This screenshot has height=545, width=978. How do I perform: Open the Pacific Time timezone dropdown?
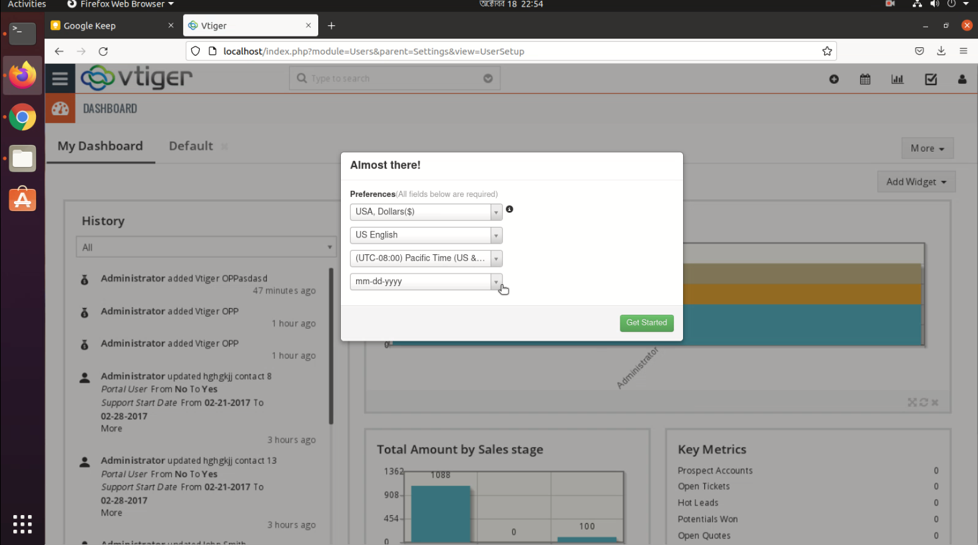(495, 258)
